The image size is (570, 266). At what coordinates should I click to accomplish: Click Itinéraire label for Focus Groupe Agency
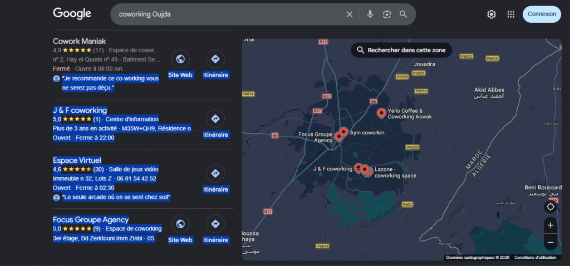point(216,240)
